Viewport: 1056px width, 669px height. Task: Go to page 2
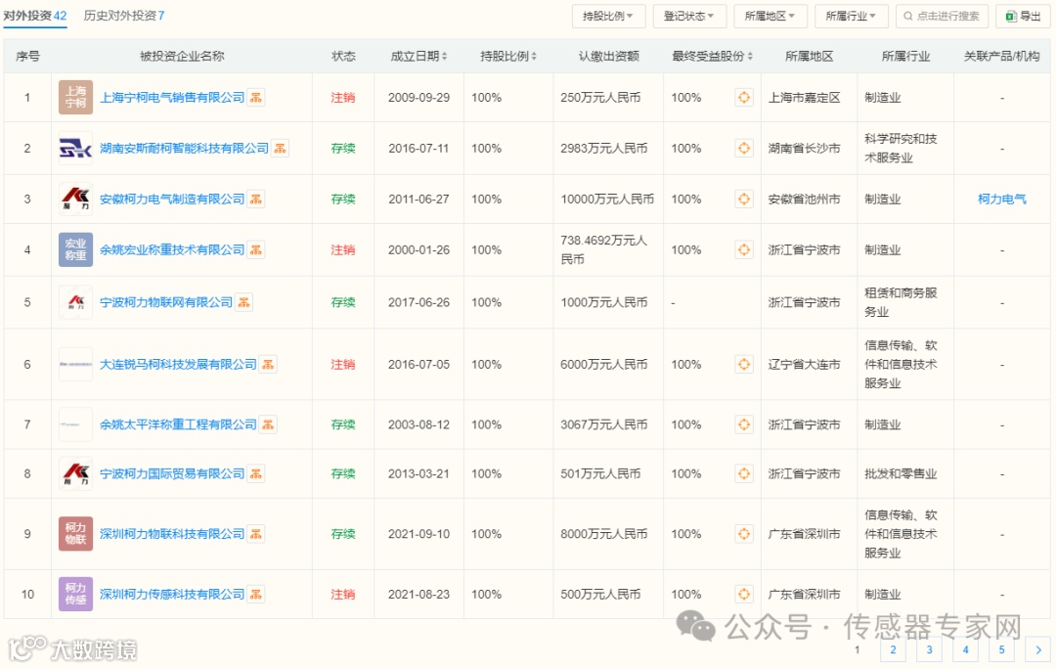tap(893, 649)
